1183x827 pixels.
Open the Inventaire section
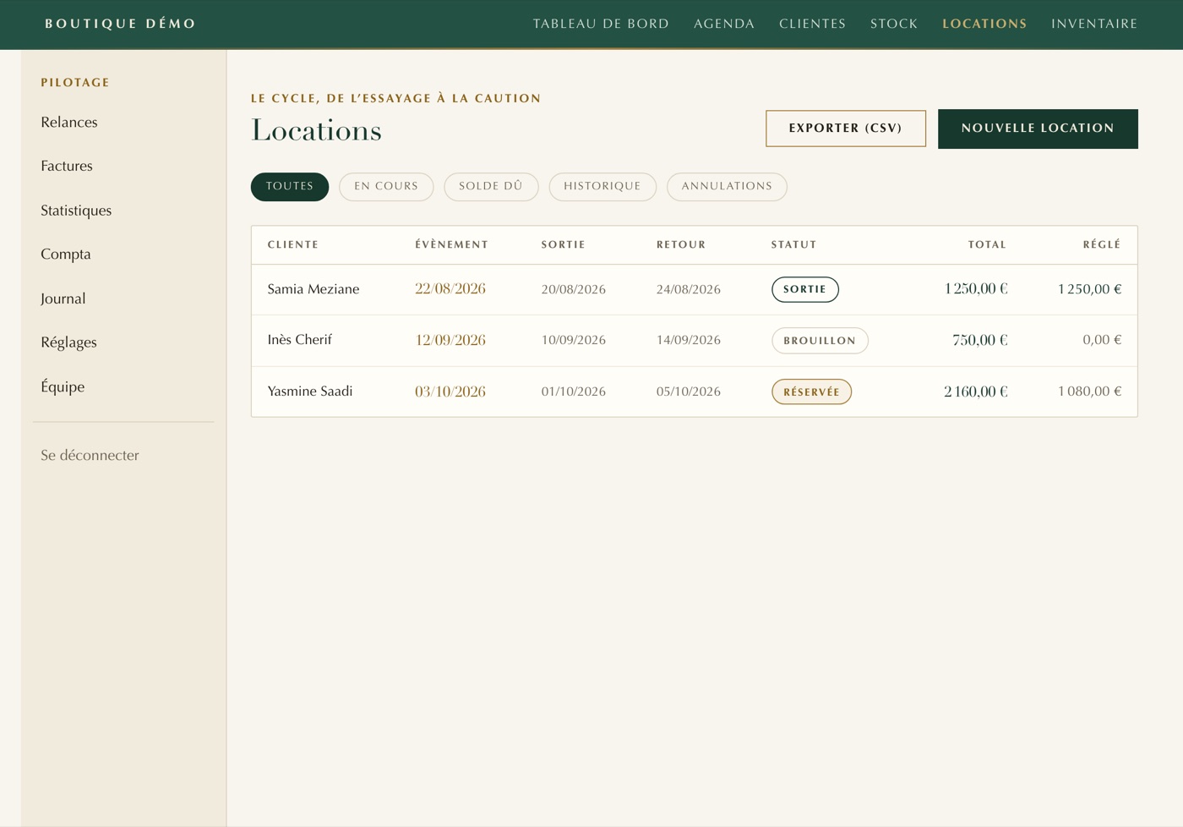tap(1094, 24)
